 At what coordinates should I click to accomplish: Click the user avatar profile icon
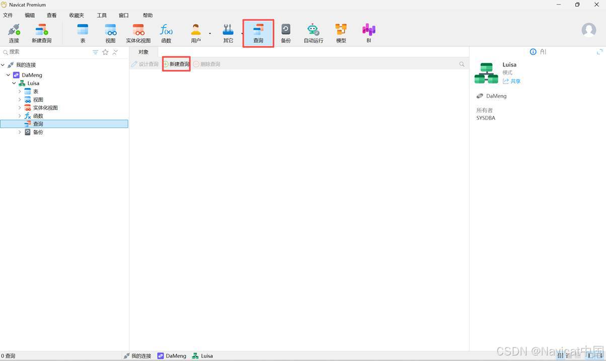(588, 30)
